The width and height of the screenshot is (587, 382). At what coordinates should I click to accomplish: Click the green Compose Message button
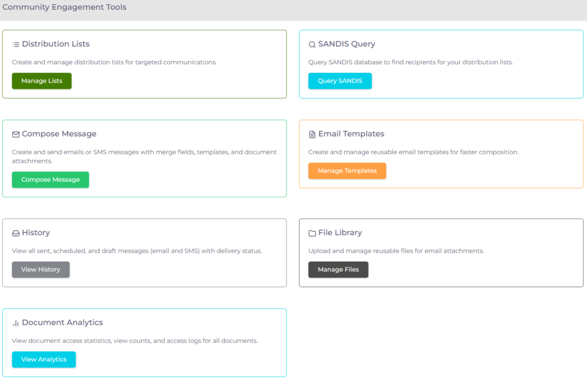click(x=50, y=180)
